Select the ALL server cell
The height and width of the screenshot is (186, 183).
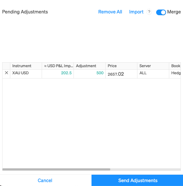point(153,74)
